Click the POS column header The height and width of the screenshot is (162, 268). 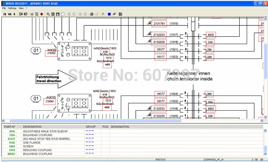(x=105, y=127)
